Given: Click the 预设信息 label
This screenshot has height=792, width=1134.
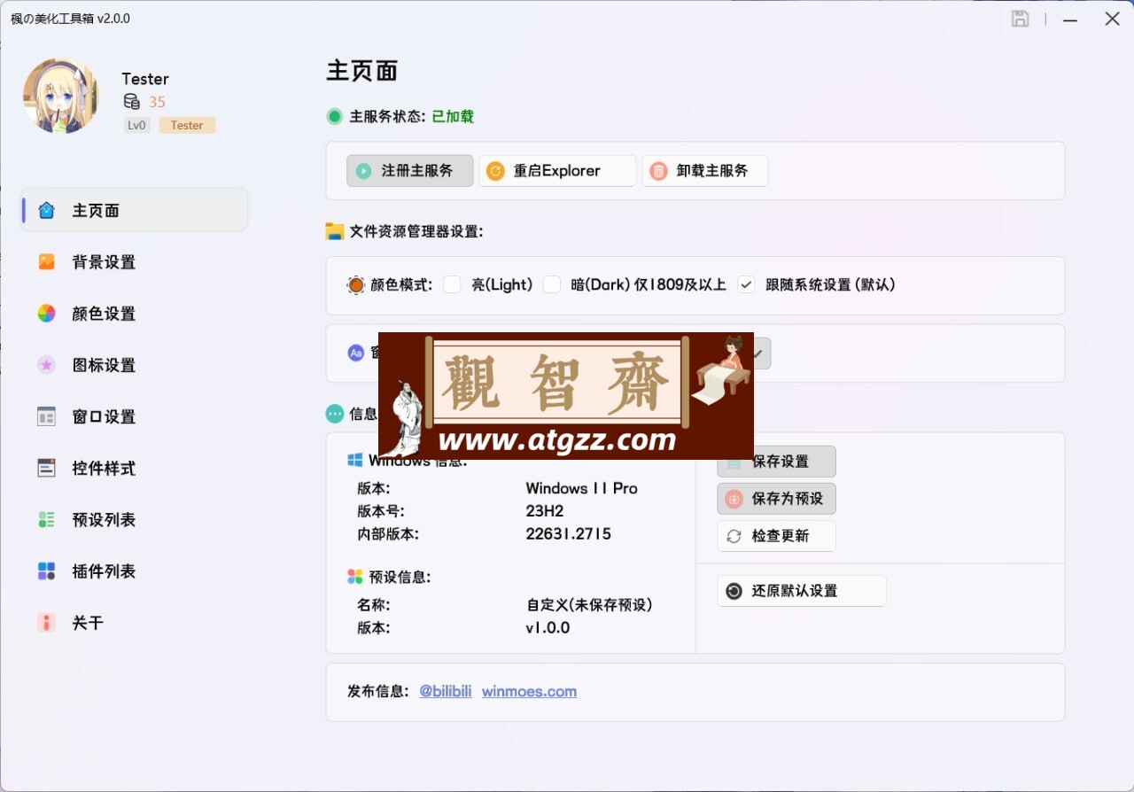Looking at the screenshot, I should click(x=400, y=577).
